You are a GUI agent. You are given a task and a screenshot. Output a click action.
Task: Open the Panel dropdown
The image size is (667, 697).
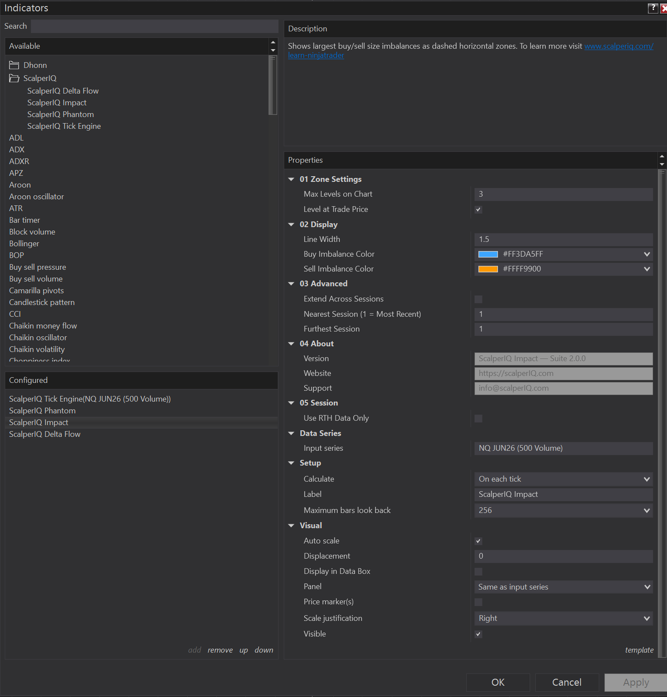pos(564,587)
